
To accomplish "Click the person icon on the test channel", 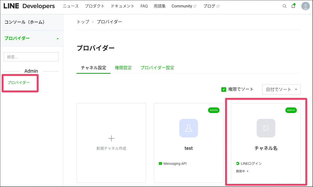I will click(188, 128).
